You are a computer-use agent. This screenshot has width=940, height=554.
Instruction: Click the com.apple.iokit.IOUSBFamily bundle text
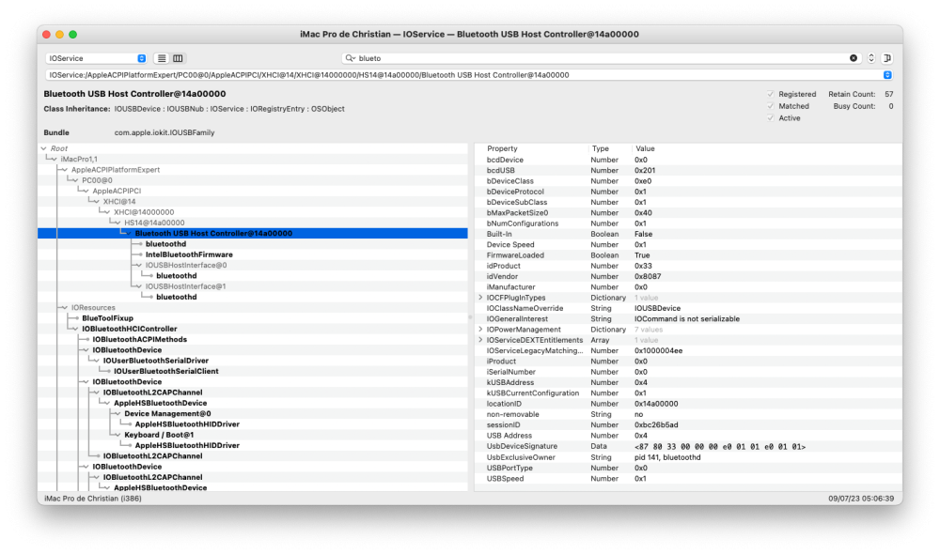pos(164,133)
